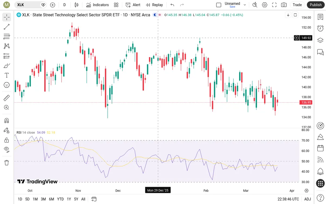The image size is (326, 204).
Task: Open the layout setup square icon
Action: [219, 5]
